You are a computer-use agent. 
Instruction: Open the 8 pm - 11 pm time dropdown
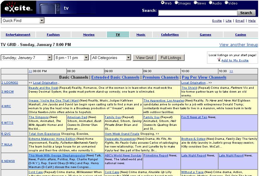point(71,58)
